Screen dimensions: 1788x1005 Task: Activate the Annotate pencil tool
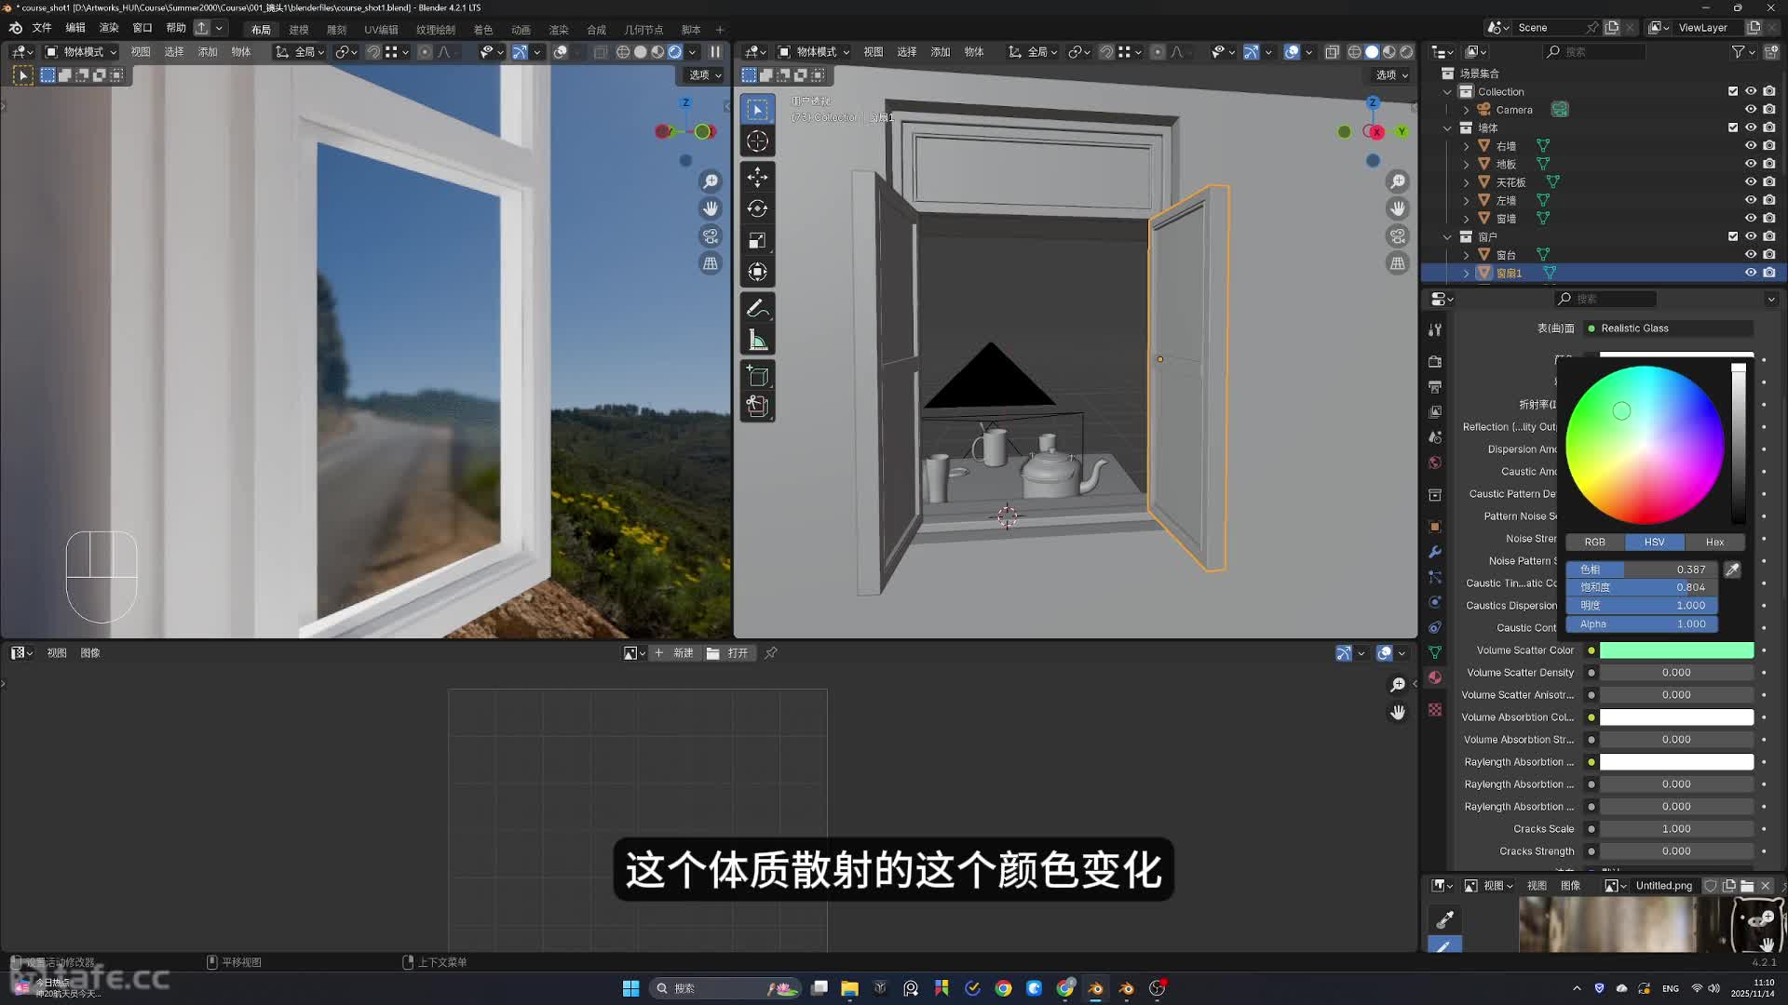click(x=757, y=308)
